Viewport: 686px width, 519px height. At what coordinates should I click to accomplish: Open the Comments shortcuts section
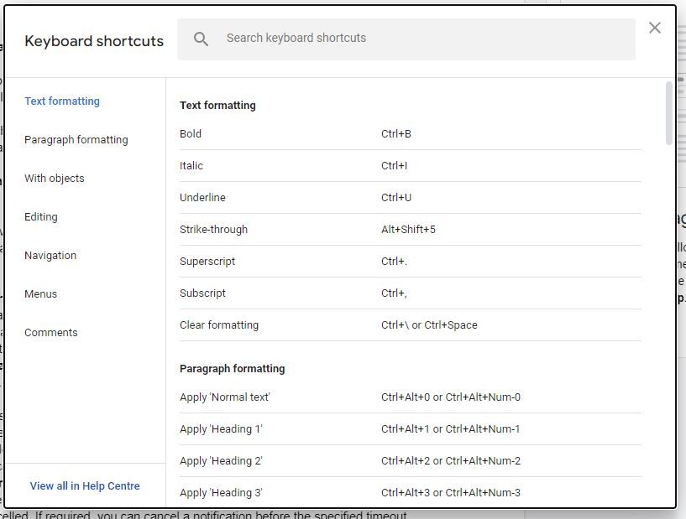(50, 332)
